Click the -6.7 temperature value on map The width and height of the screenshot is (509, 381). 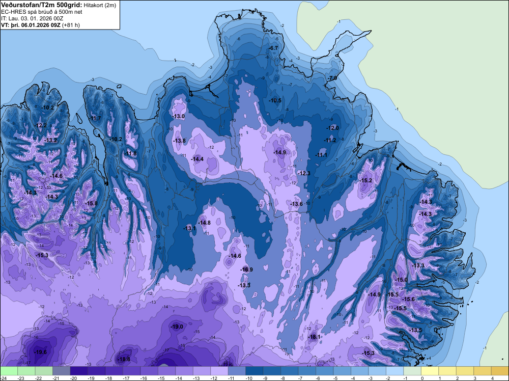(x=274, y=48)
